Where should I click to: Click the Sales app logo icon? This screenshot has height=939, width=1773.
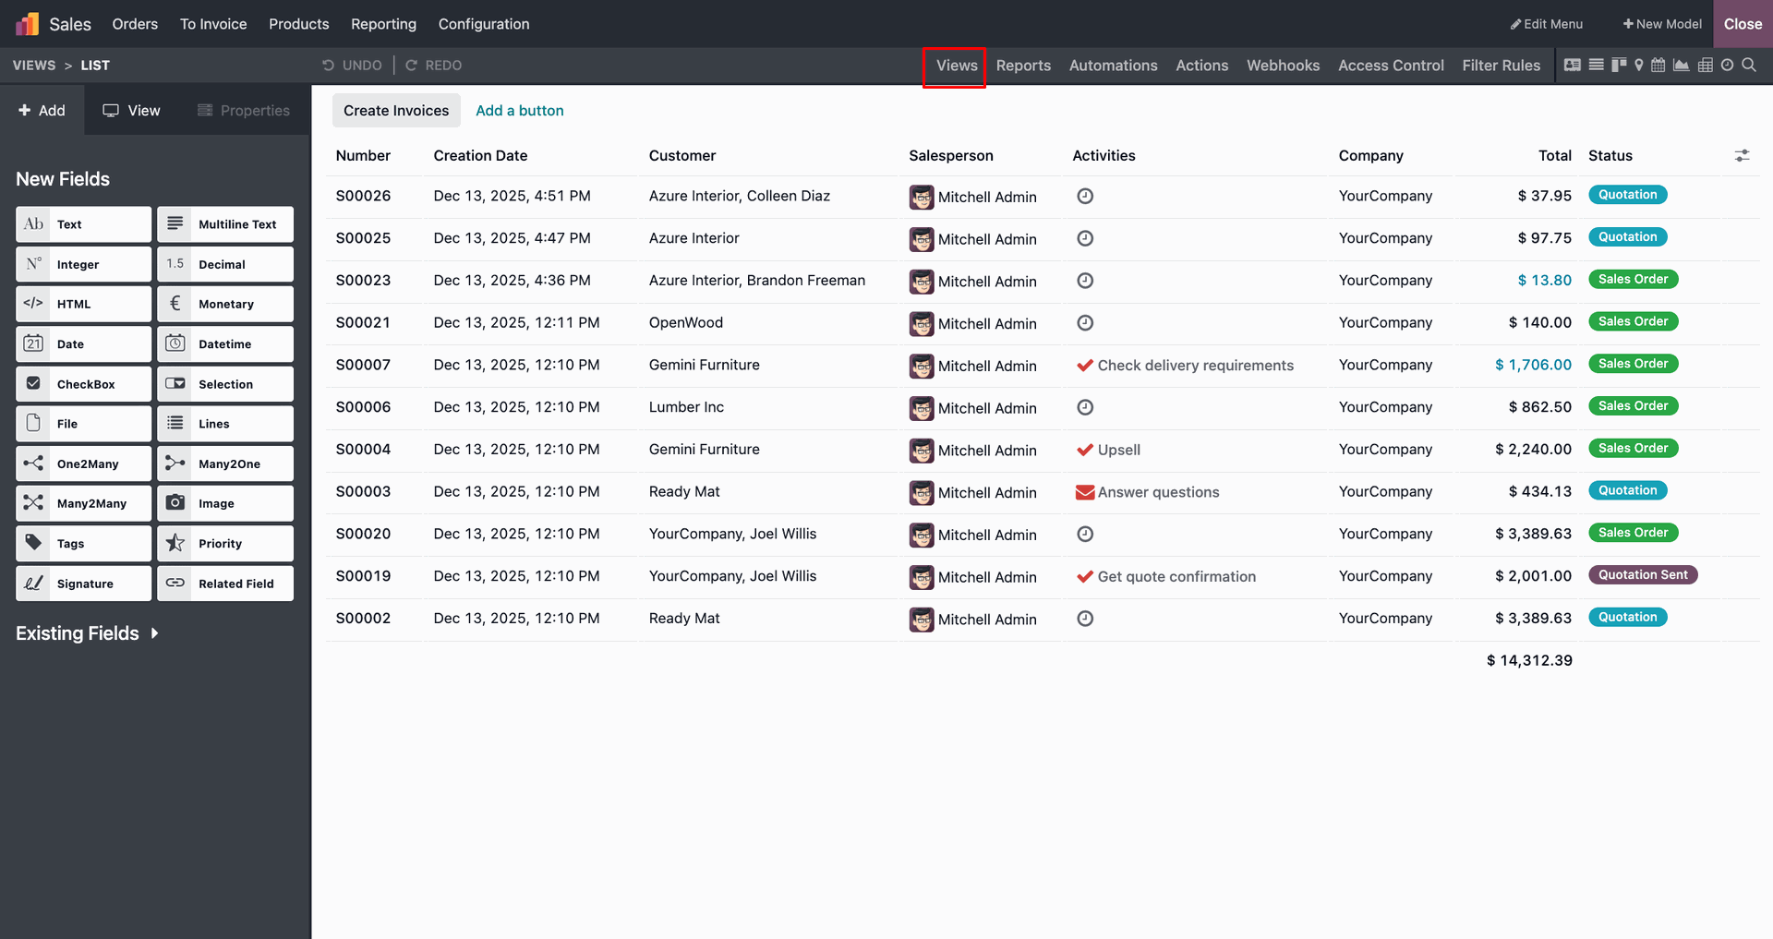pos(28,24)
